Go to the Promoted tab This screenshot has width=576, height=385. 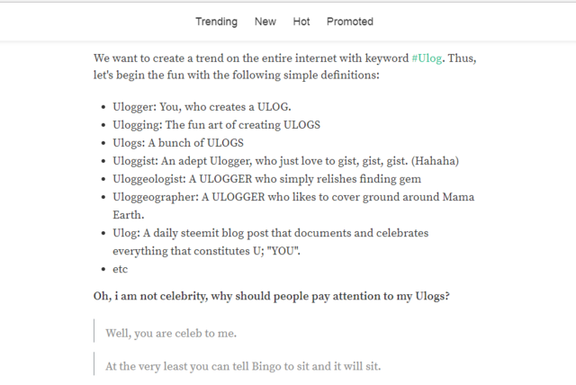[x=350, y=22]
